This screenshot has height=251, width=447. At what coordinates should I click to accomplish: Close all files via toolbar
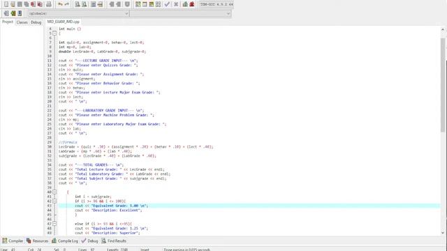pos(40,4)
